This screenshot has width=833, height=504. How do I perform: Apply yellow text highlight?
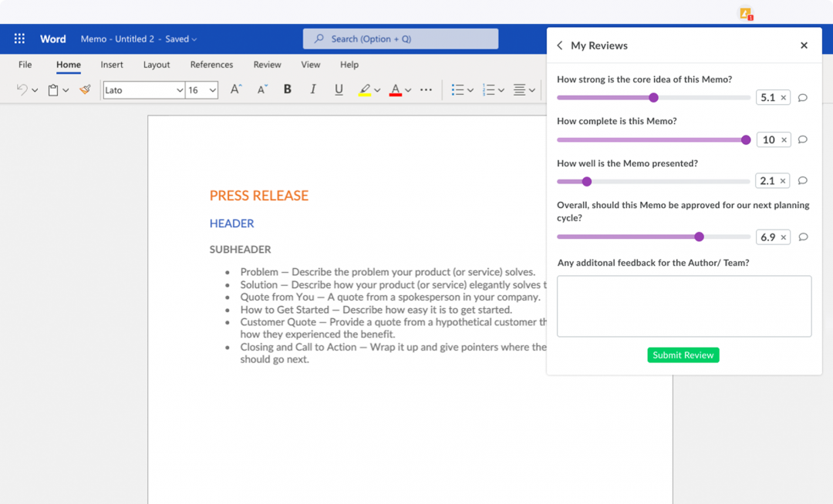pyautogui.click(x=365, y=89)
